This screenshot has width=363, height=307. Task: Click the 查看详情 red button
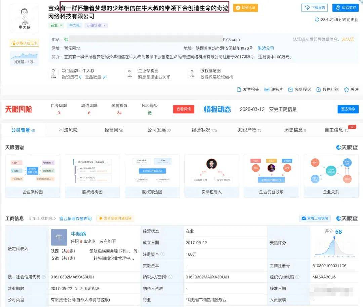coord(184,109)
